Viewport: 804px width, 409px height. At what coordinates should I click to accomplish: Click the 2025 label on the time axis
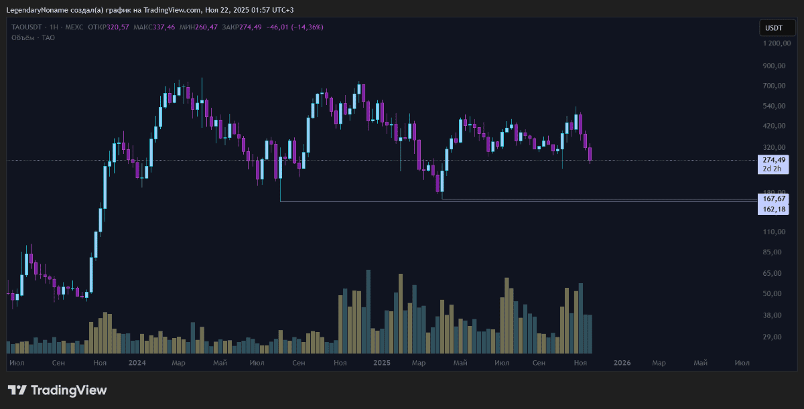click(x=382, y=363)
